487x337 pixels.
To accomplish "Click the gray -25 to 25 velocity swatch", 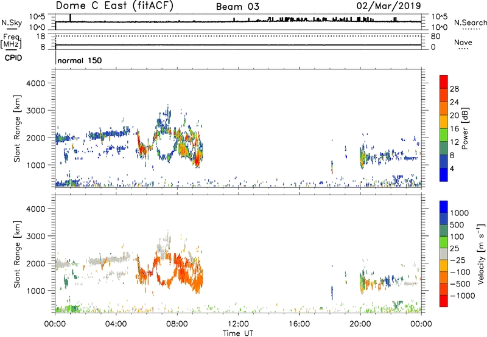I will pyautogui.click(x=444, y=254).
